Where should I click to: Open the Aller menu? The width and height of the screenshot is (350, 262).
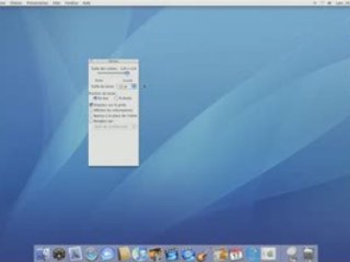tap(57, 3)
